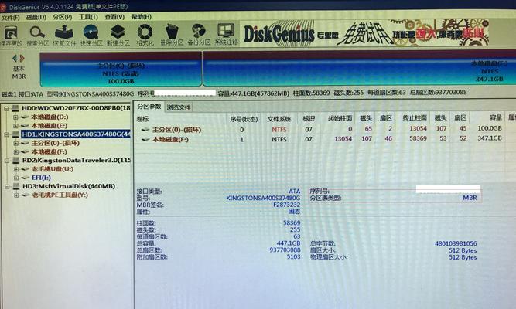Select HD0:WDCWD20EZRX disk in tree
The height and width of the screenshot is (309, 516).
pos(76,108)
